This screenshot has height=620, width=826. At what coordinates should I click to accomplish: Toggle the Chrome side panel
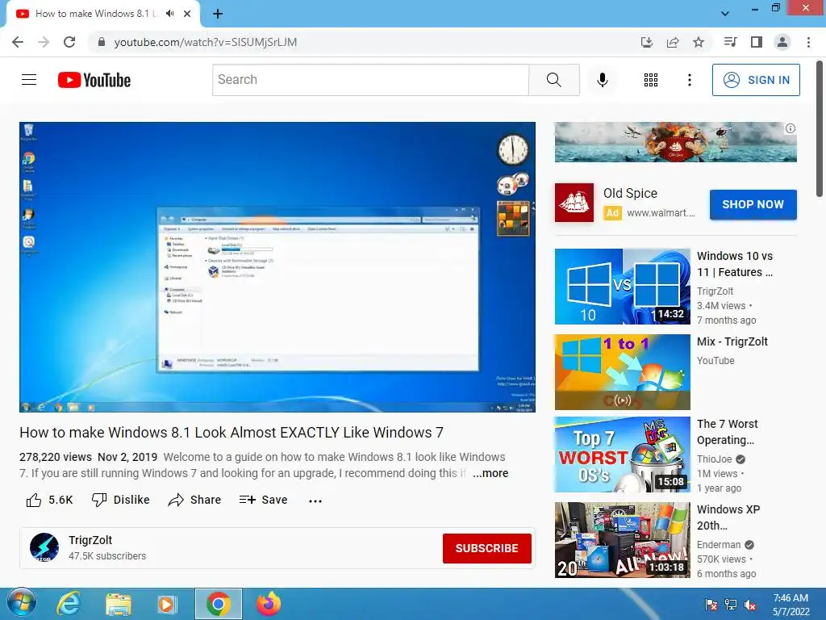coord(757,42)
